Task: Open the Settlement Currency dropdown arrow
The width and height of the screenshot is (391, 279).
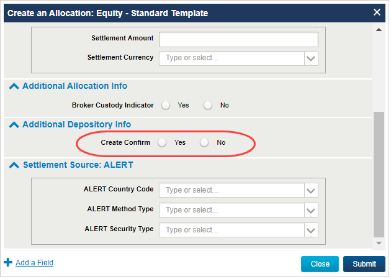Action: point(311,58)
